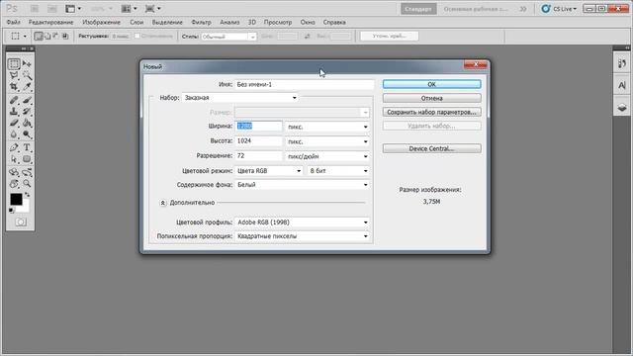Click OK in the Новый dialog
633x356 pixels.
431,84
